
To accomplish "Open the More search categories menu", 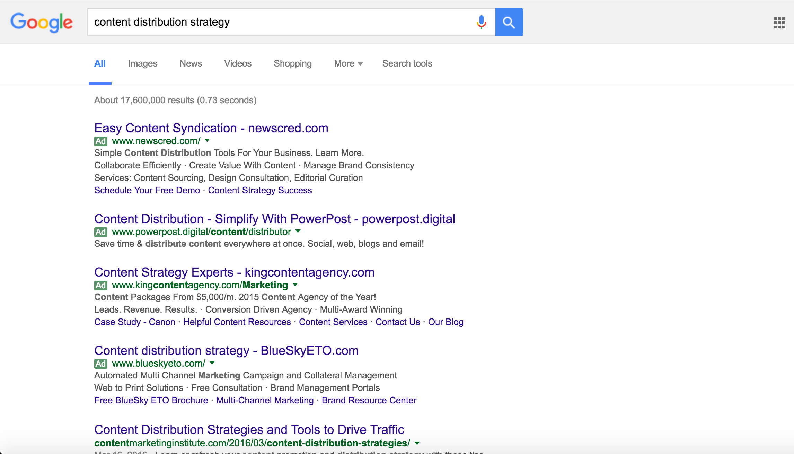I will pos(348,63).
